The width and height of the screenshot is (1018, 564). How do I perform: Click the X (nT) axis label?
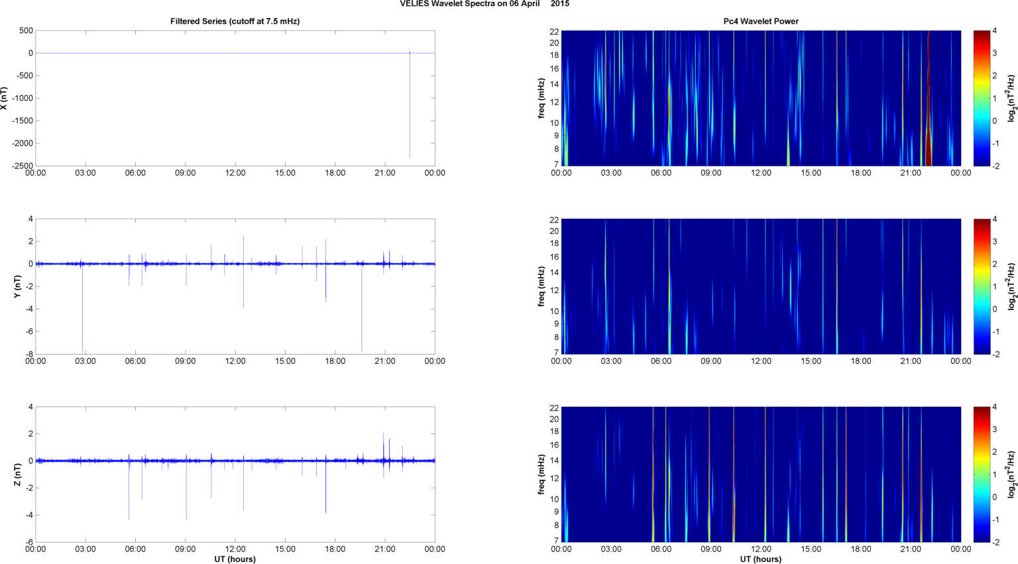pos(4,98)
